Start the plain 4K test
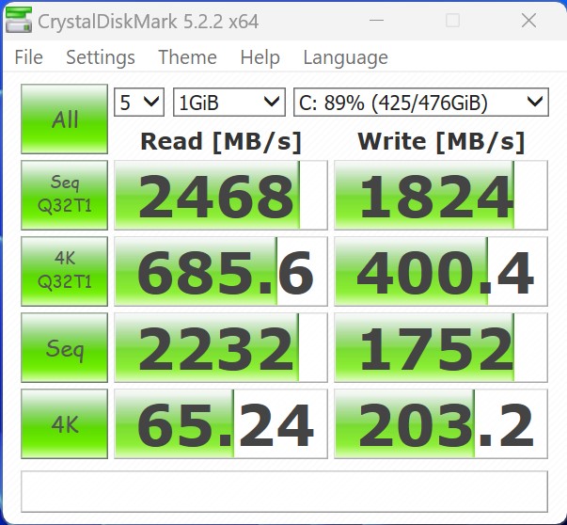The width and height of the screenshot is (567, 525). 64,424
